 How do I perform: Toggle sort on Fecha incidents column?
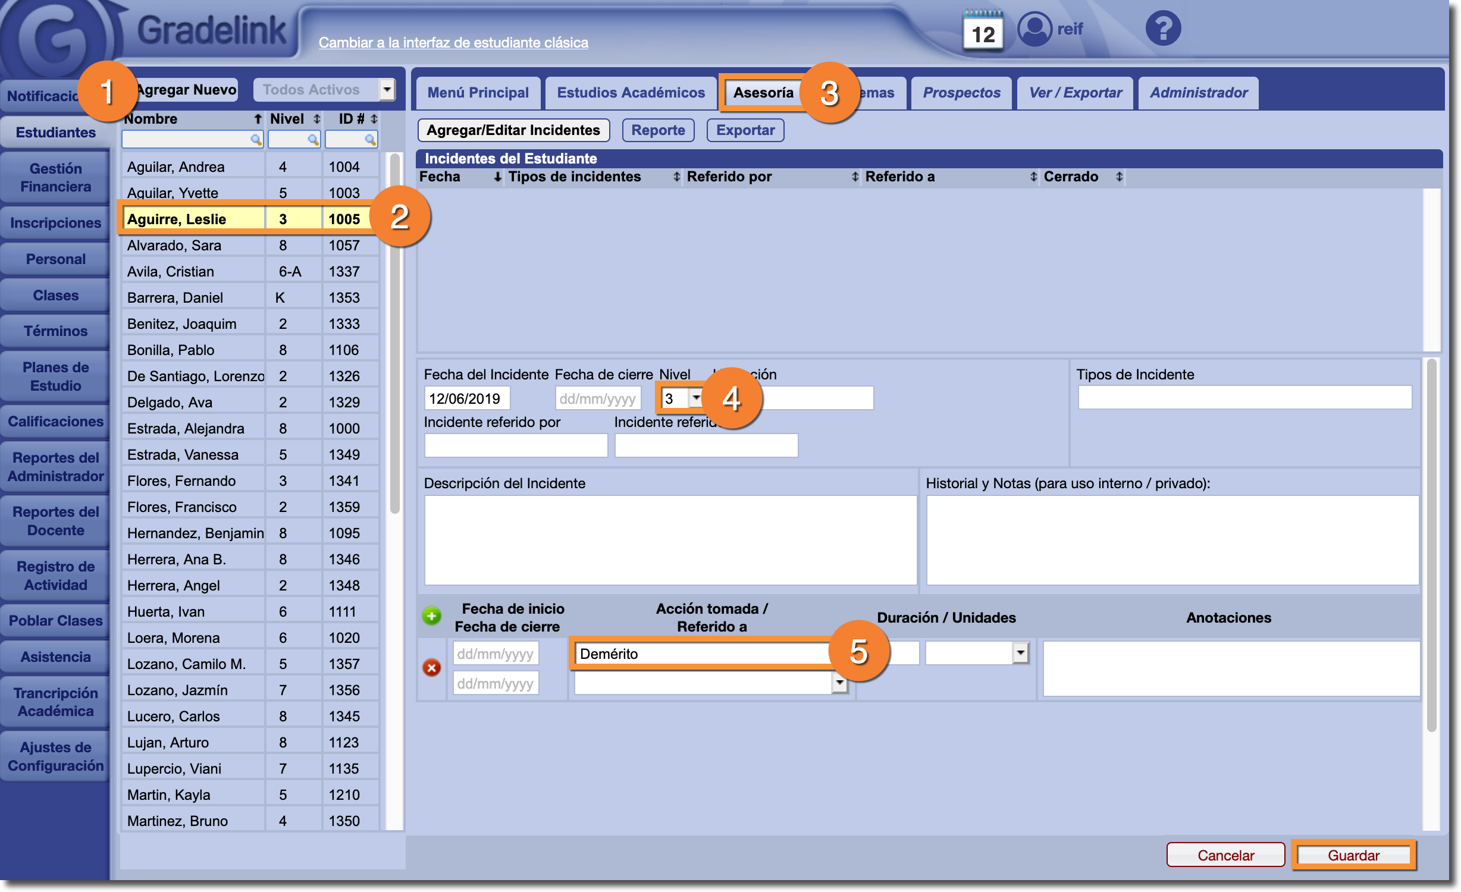click(497, 177)
